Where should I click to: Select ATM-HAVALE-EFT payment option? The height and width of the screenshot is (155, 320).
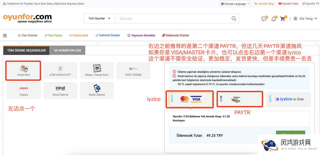tap(60, 71)
